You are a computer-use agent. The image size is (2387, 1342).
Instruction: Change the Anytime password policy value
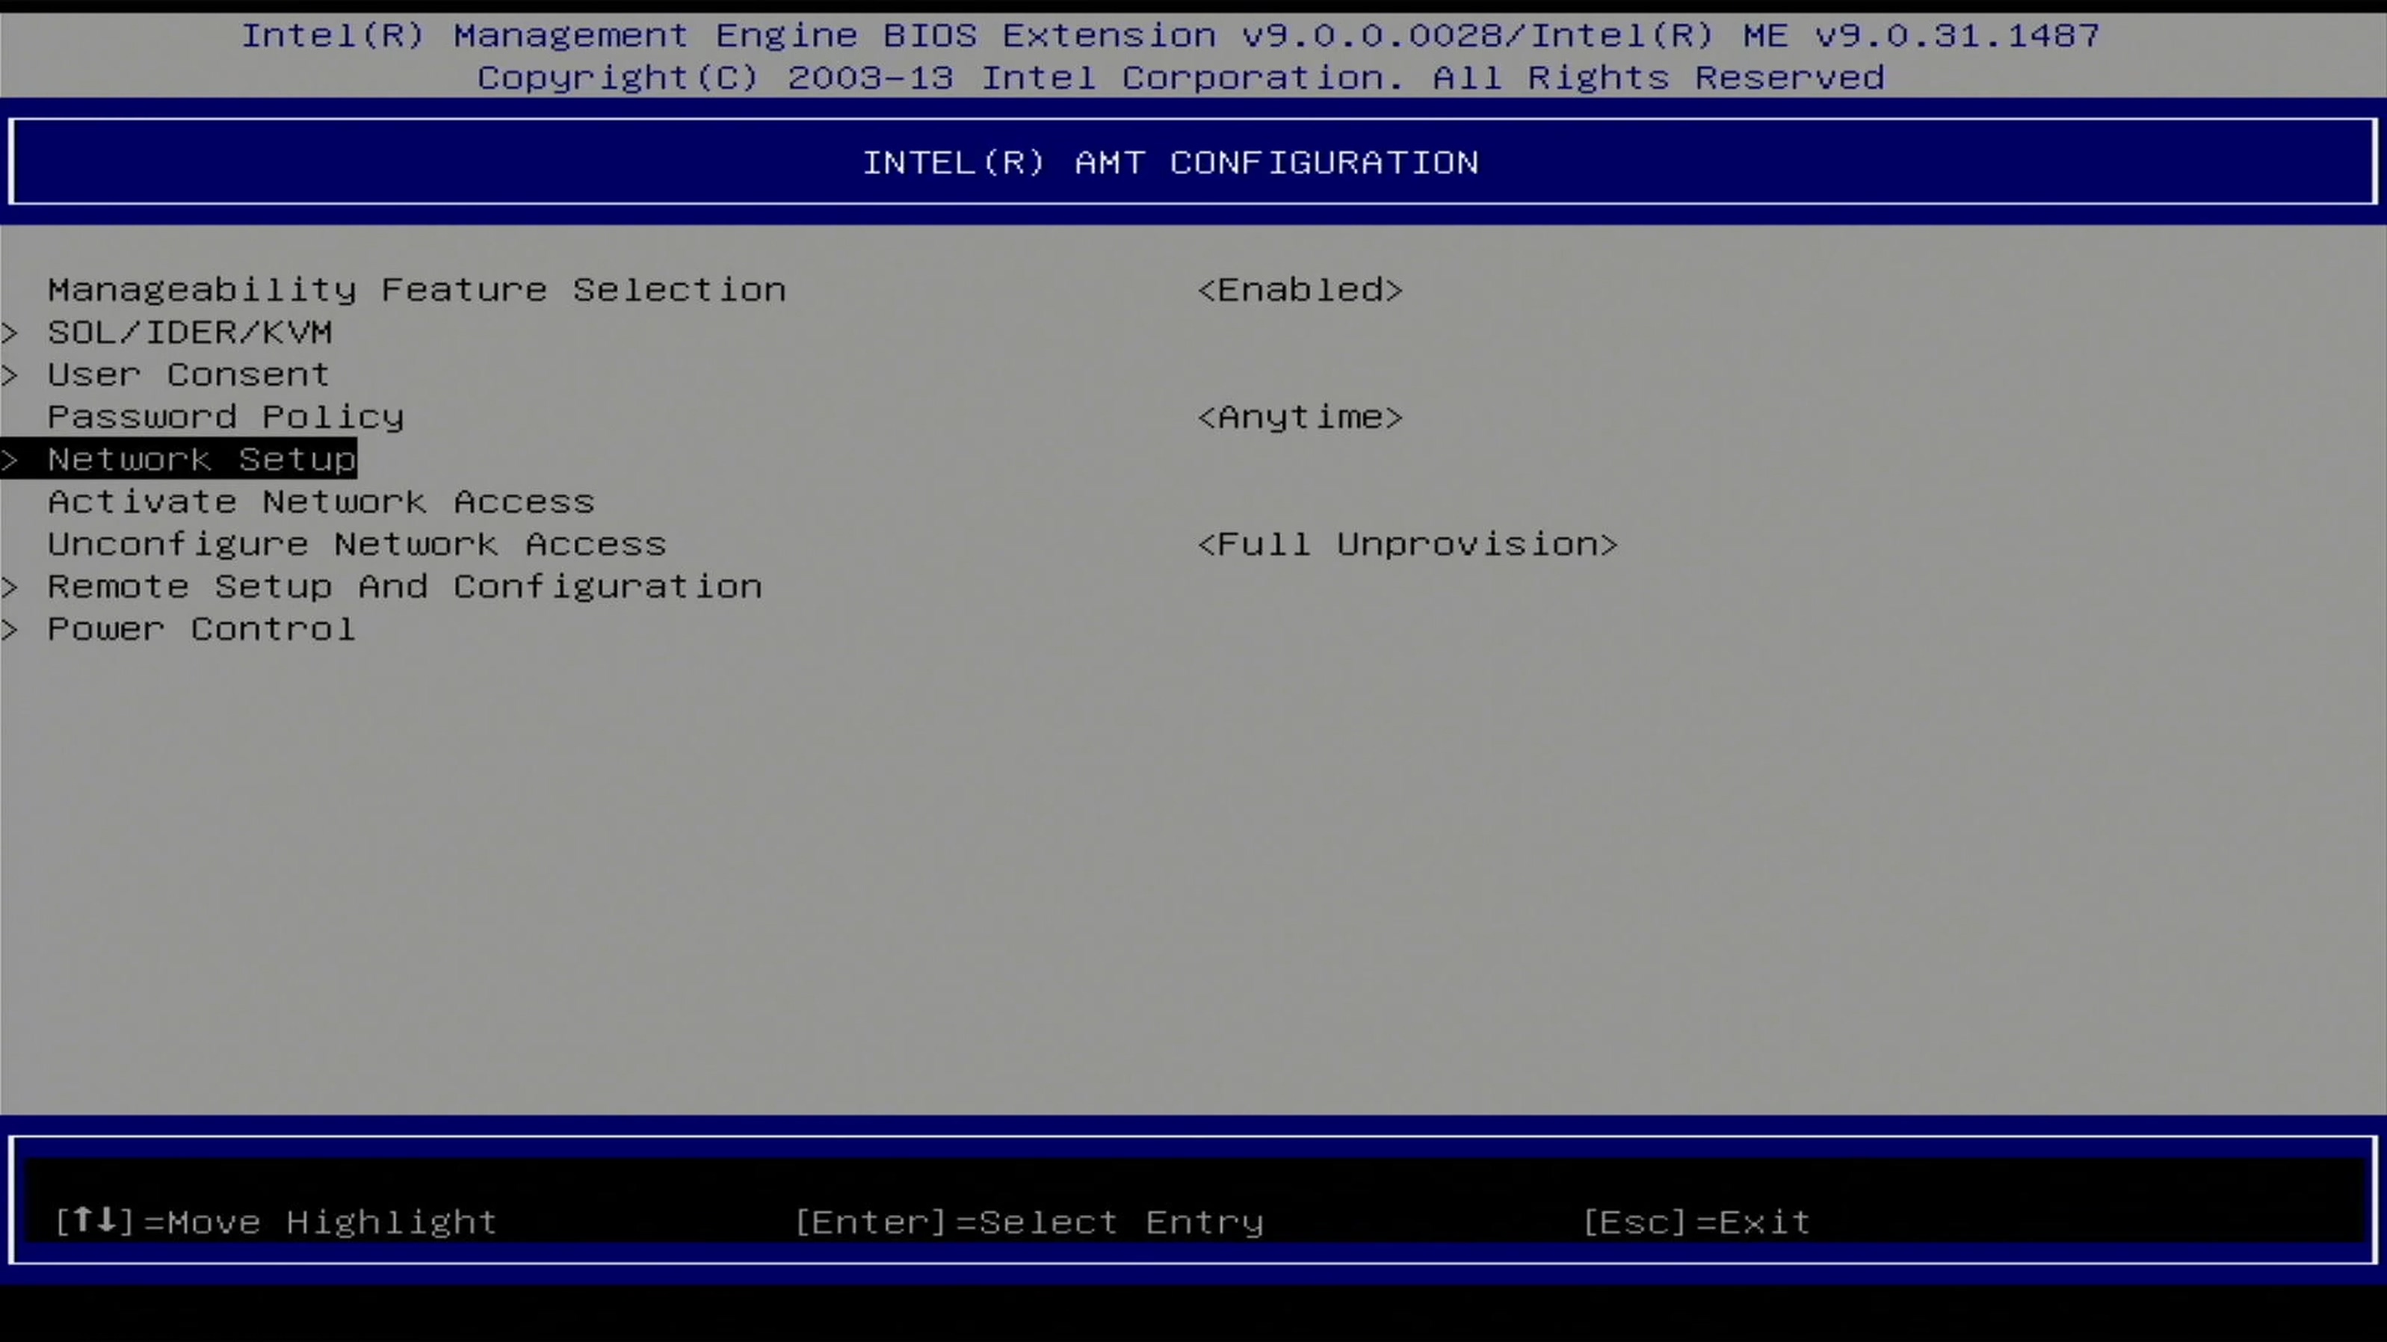click(x=1300, y=418)
